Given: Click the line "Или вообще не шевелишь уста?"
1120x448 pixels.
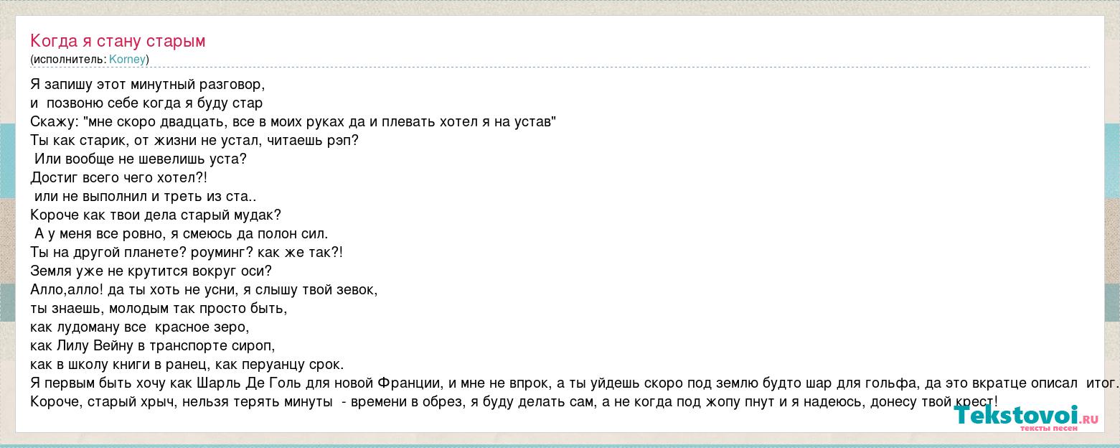Looking at the screenshot, I should click(141, 159).
